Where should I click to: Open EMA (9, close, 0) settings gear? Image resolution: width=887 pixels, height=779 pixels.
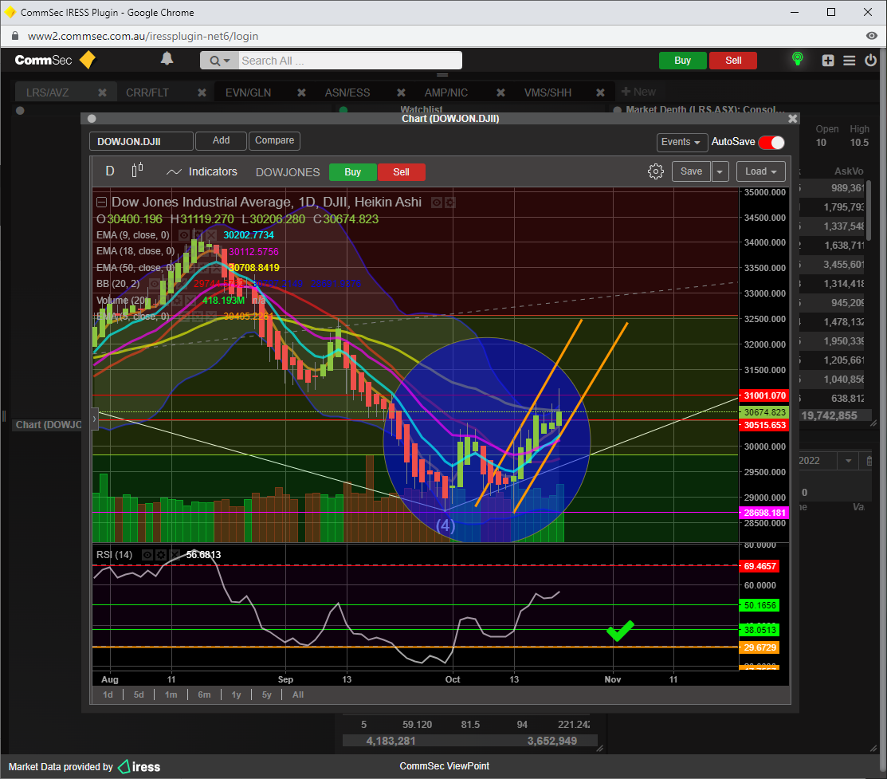coord(198,235)
